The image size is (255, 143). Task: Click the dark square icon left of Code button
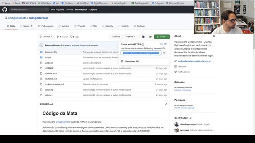[143, 37]
